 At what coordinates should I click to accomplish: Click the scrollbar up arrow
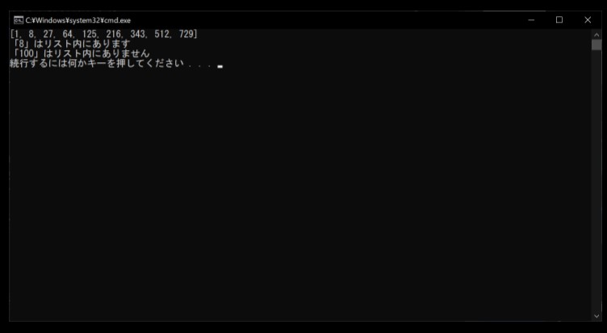coord(597,35)
